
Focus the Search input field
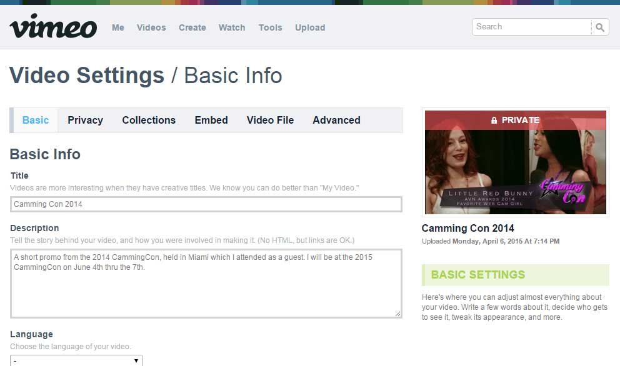[x=531, y=27]
